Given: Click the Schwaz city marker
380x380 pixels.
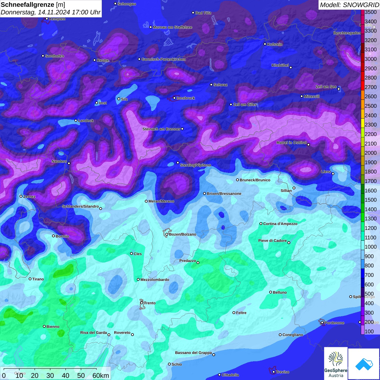Looking at the screenshot, I should click(x=211, y=85).
